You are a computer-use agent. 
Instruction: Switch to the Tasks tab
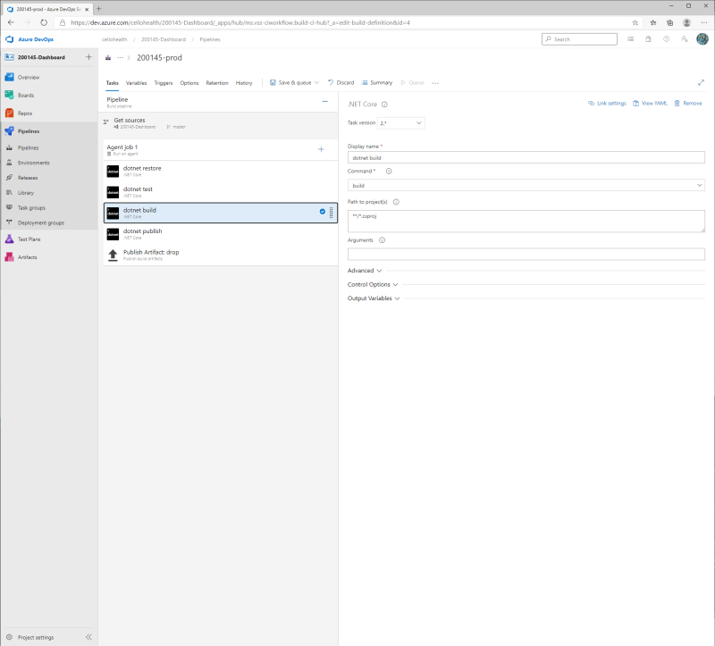pos(113,83)
